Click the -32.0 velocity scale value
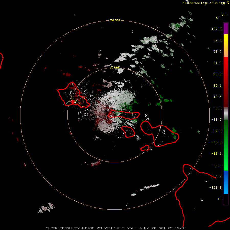This screenshot has width=230, height=230. click(x=216, y=131)
